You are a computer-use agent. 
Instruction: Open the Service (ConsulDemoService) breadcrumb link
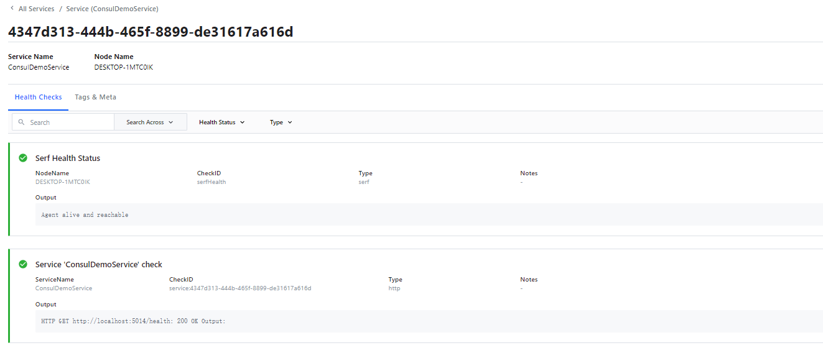(x=112, y=9)
